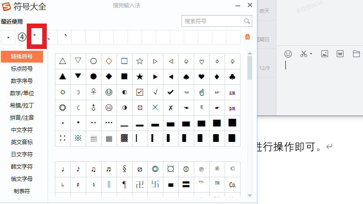The image size is (363, 204).
Task: Insert the black star symbol
Action: [140, 76]
